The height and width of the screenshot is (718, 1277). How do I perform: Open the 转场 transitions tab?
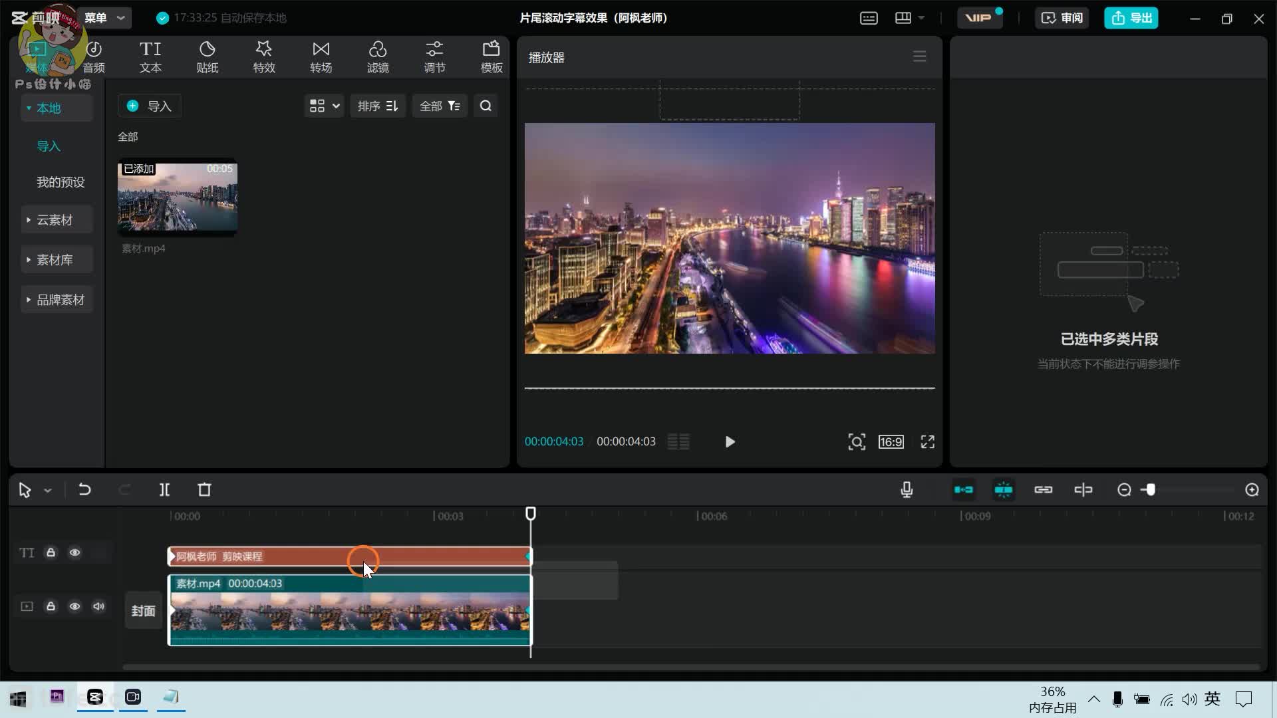coord(321,57)
